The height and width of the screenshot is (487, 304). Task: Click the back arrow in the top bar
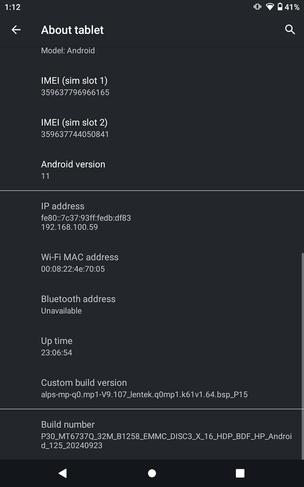(x=16, y=29)
